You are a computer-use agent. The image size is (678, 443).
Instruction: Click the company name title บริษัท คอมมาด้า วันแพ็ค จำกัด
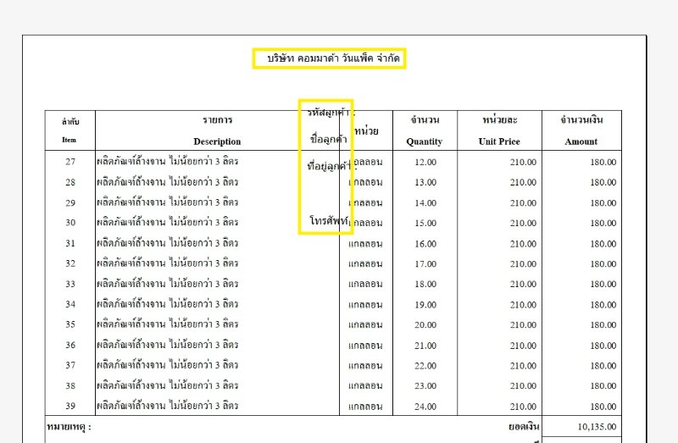tap(330, 59)
